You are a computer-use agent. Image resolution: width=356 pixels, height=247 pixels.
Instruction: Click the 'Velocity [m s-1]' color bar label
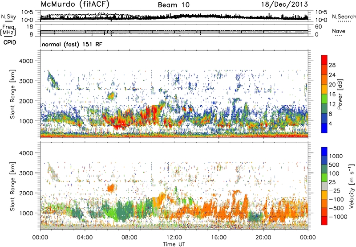[x=352, y=186]
